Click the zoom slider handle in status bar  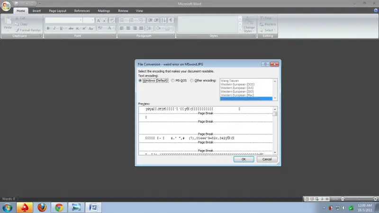(x=343, y=199)
